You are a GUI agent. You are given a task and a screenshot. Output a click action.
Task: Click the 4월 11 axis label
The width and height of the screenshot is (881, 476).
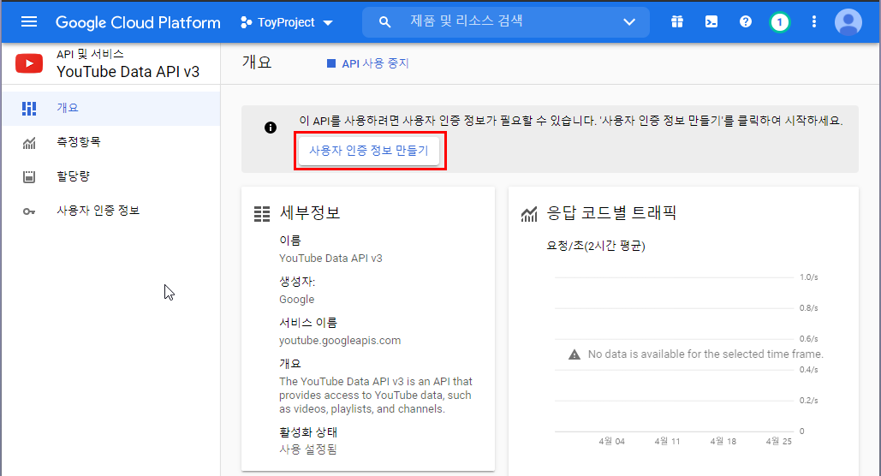pos(668,441)
